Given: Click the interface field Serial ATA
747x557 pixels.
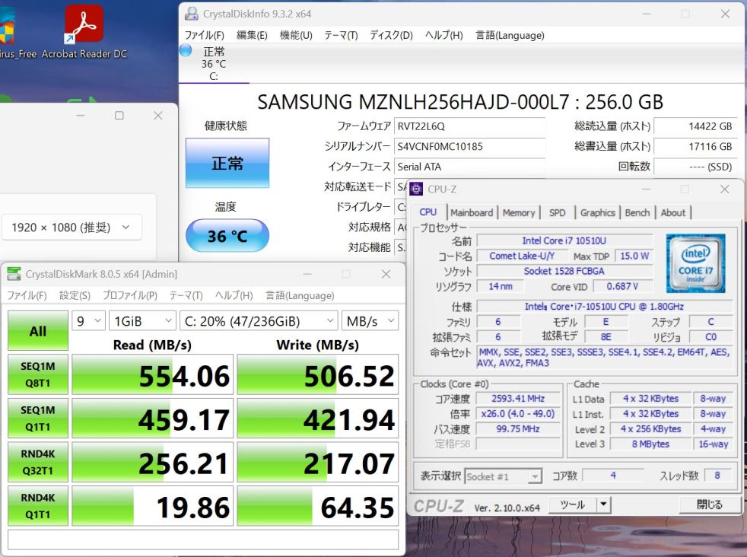Looking at the screenshot, I should (470, 167).
